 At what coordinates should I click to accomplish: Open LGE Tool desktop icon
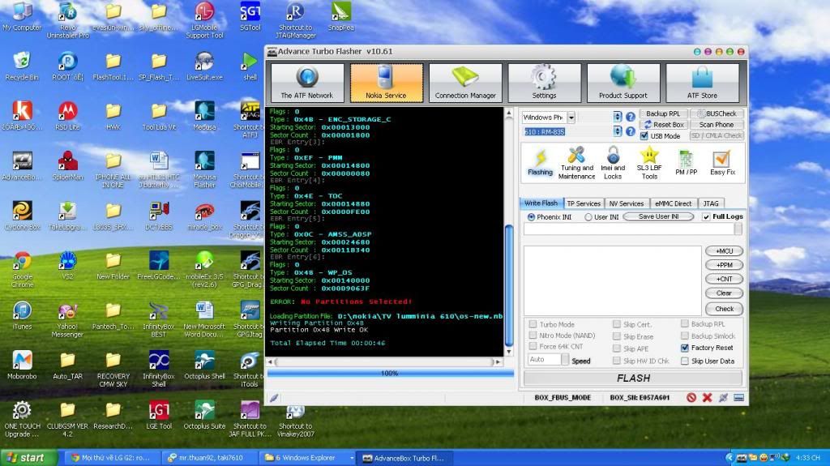point(159,415)
